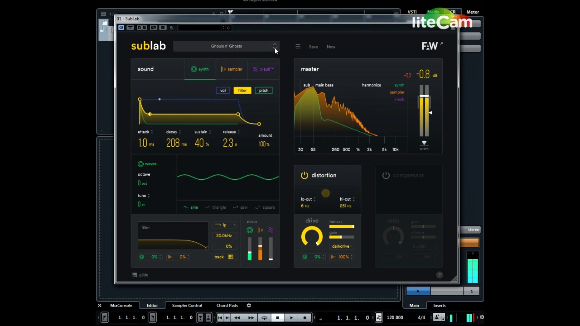Screen dimensions: 580x326
Task: Click the Cubase fast forward button
Action: [x=251, y=318]
